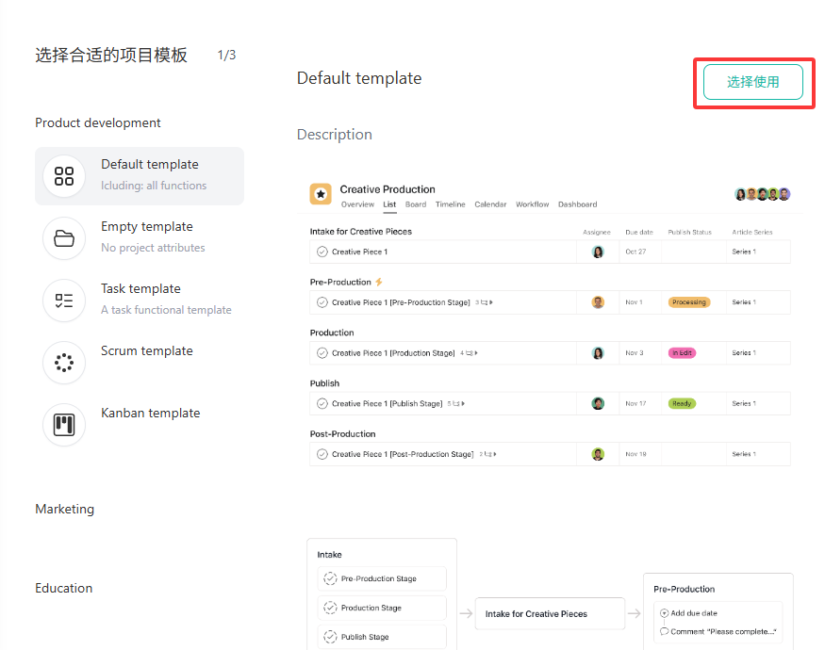825x650 pixels.
Task: Click the team member avatars group
Action: click(763, 194)
